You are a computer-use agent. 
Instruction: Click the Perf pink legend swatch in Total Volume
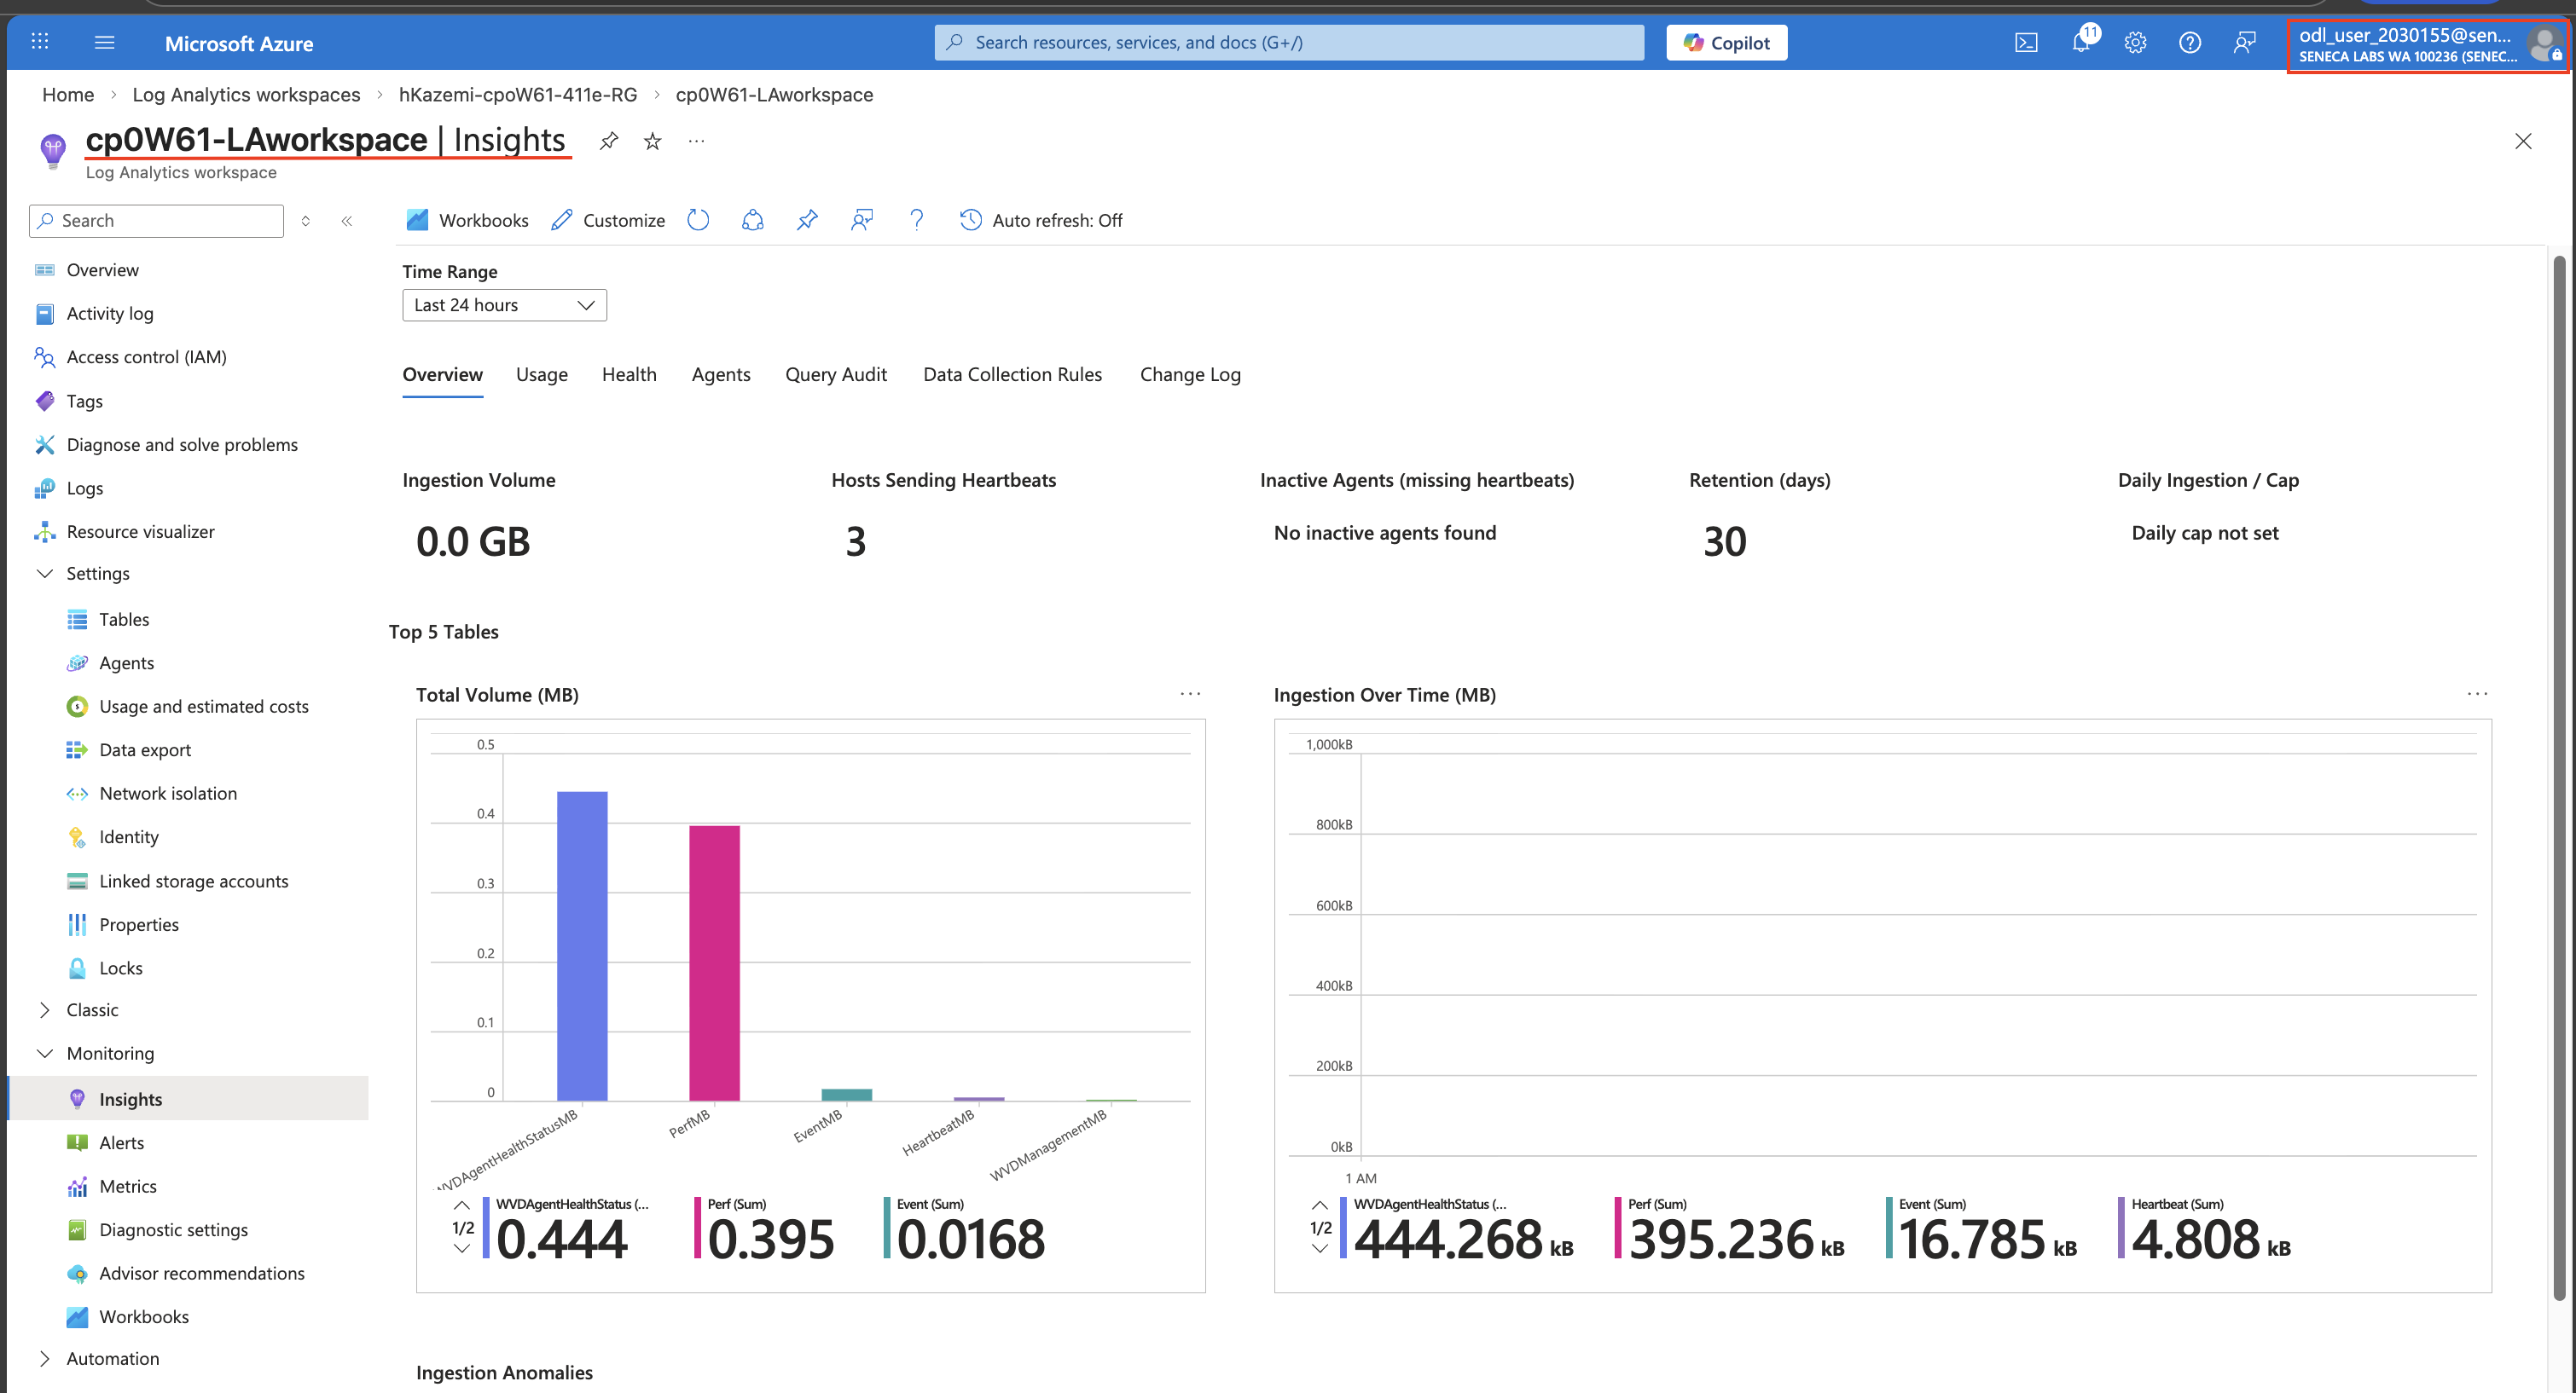pyautogui.click(x=698, y=1227)
